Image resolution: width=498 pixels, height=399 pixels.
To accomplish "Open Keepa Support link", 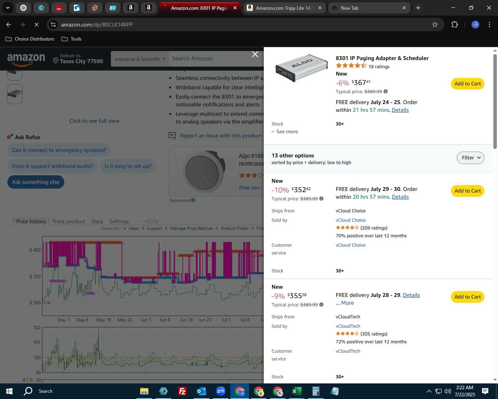I will [154, 228].
